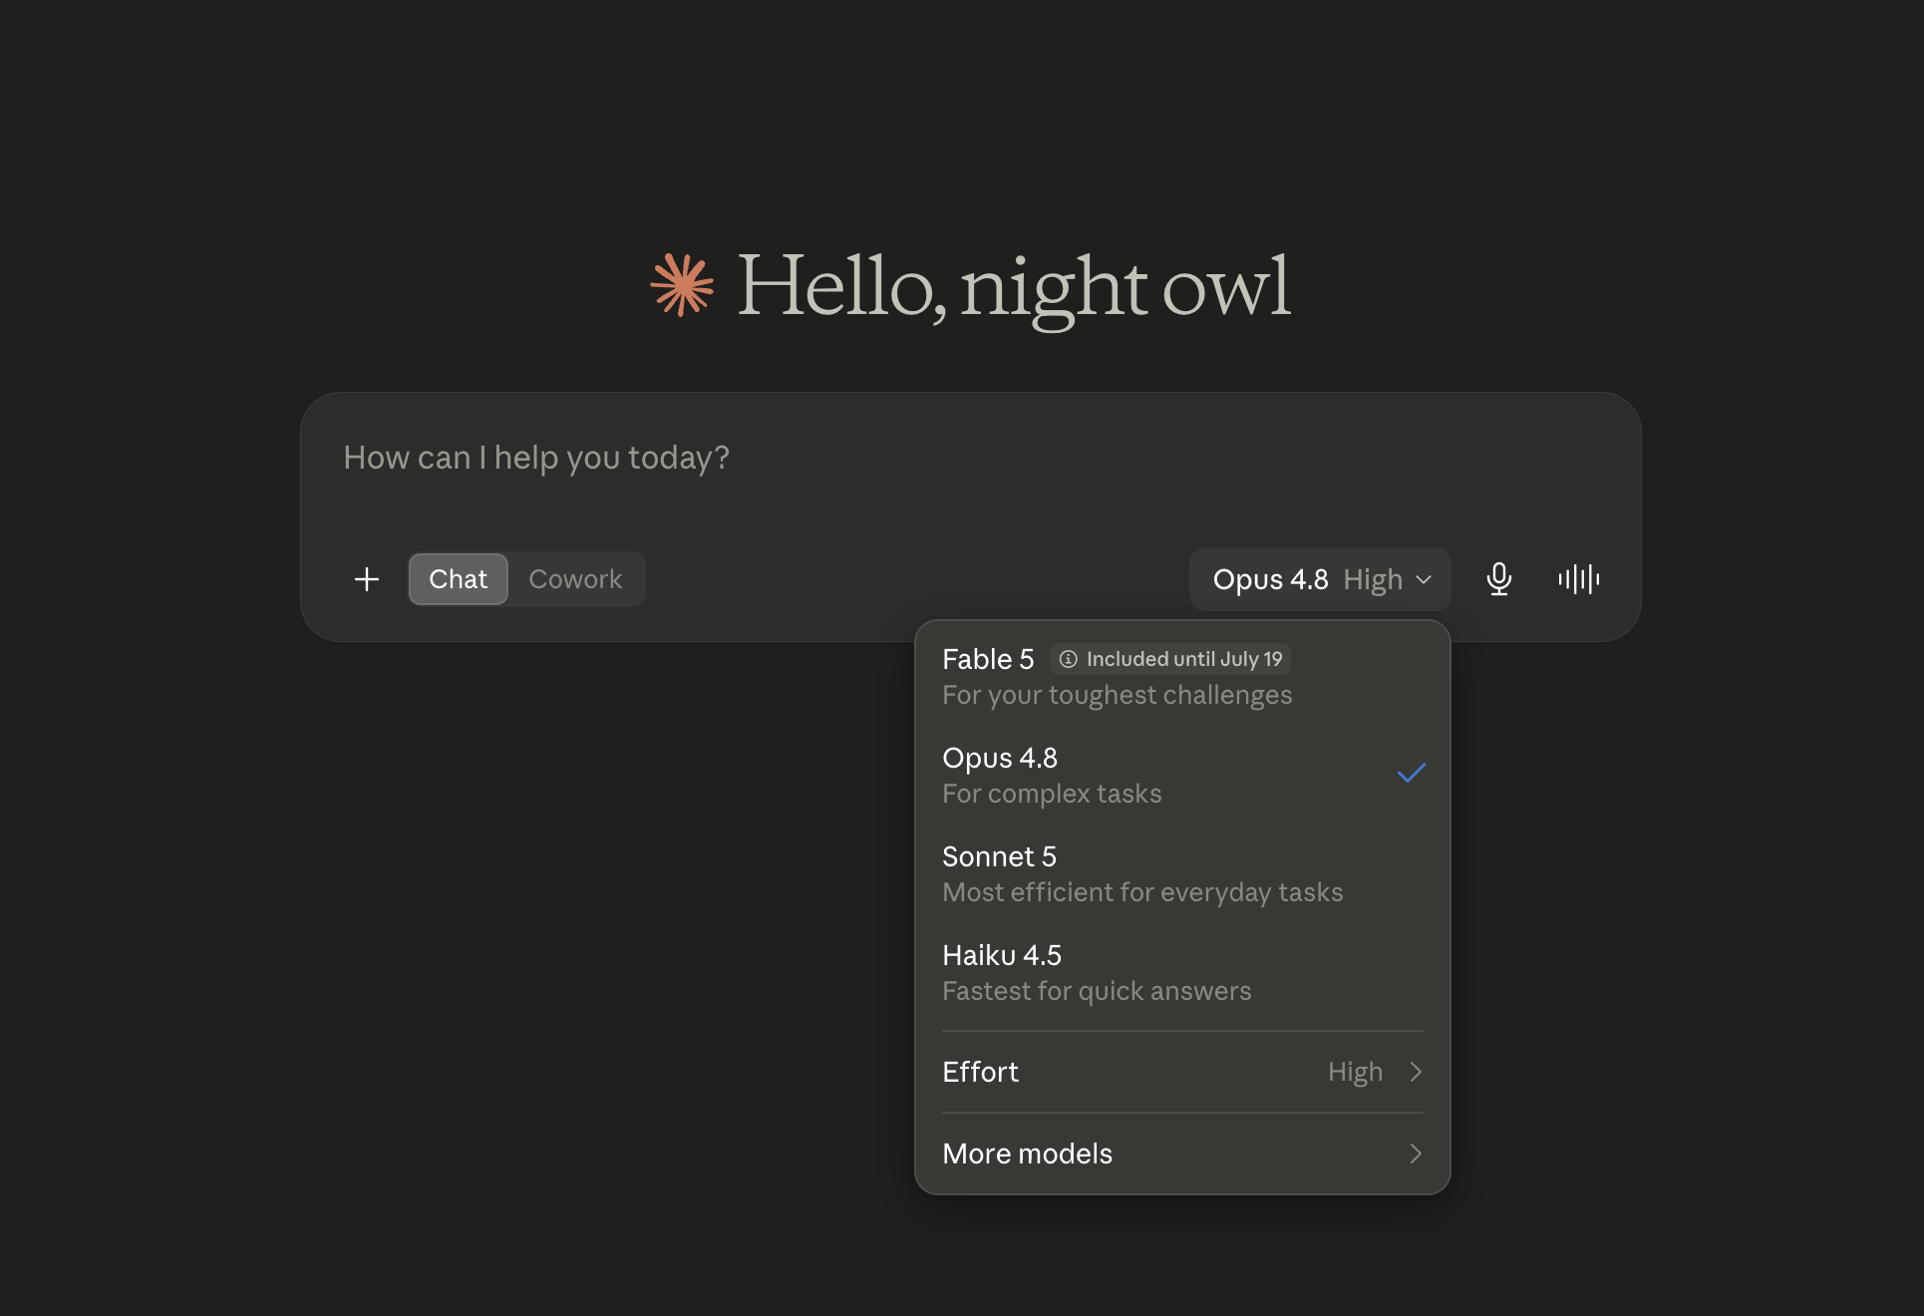Click the Included until July 19 badge
This screenshot has height=1316, width=1924.
1171,659
